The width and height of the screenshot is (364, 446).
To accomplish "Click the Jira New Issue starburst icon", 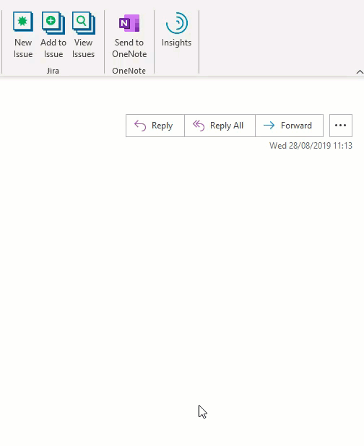I will click(x=23, y=22).
